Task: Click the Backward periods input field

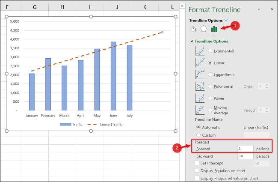Action: tap(246, 156)
